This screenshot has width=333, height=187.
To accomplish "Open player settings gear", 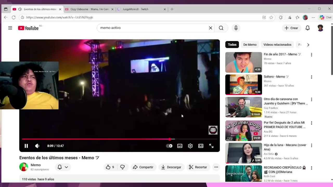I will tap(190, 146).
